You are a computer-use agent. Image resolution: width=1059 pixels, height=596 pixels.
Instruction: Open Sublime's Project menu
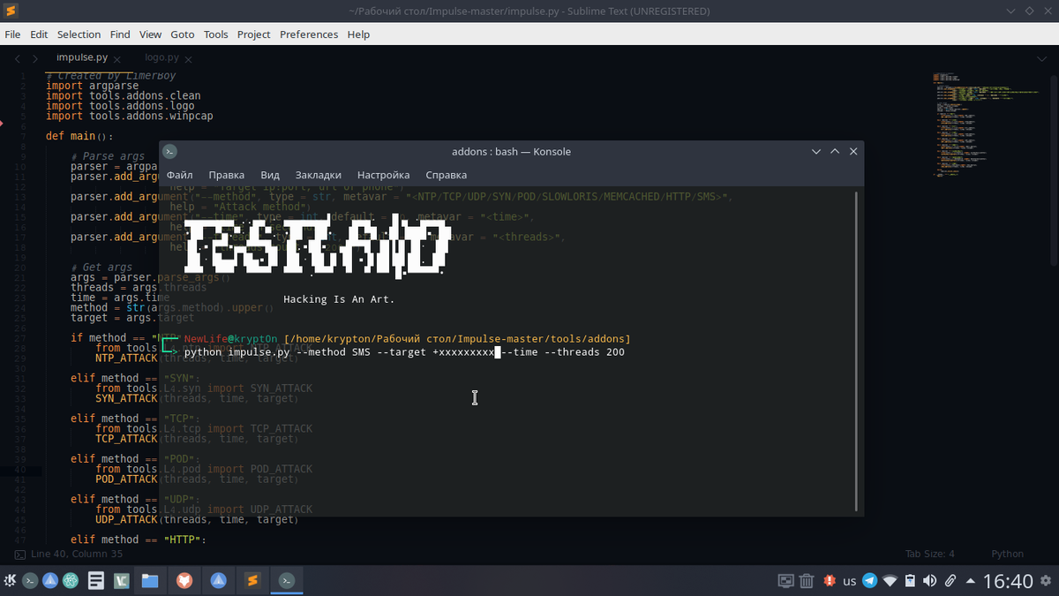[x=254, y=34]
